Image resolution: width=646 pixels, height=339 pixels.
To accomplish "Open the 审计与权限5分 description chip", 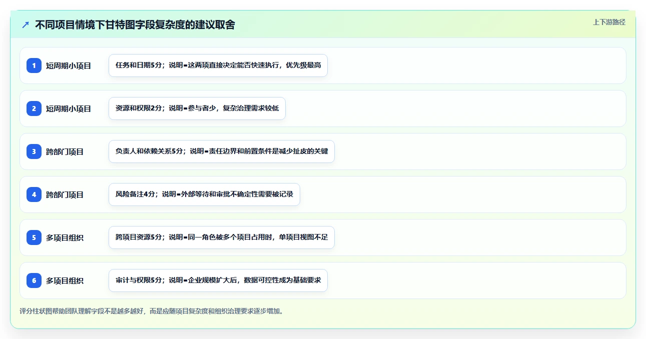I will [218, 280].
